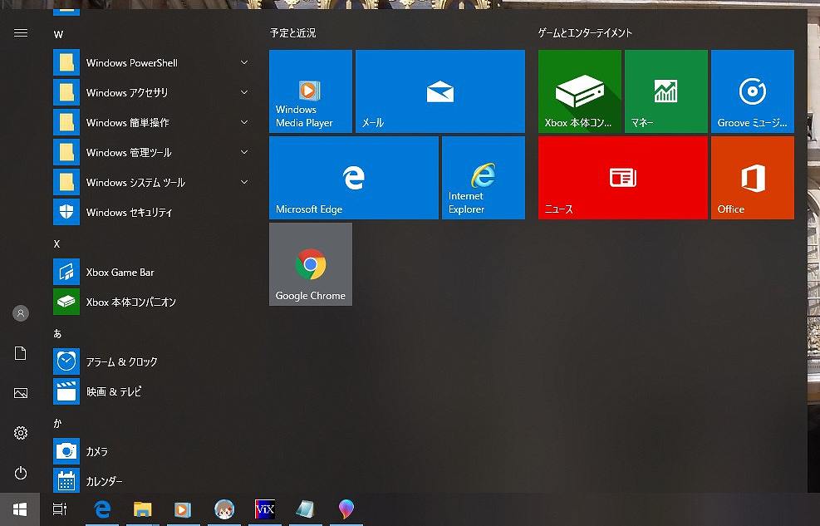Click the ゲームとエンターテイメント group title
The image size is (820, 526).
(585, 33)
